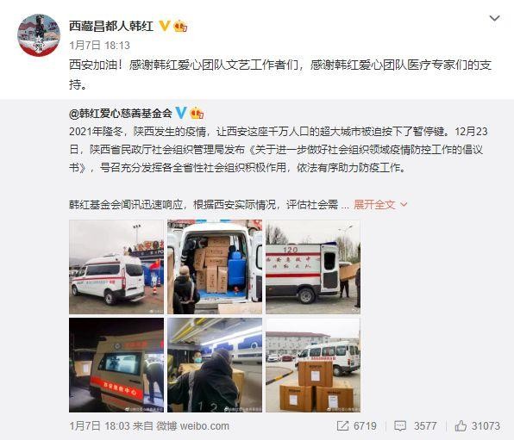Viewport: 514px width, 440px height.
Task: Open the @韩红爱心慈善基金会 account link
Action: [120, 114]
